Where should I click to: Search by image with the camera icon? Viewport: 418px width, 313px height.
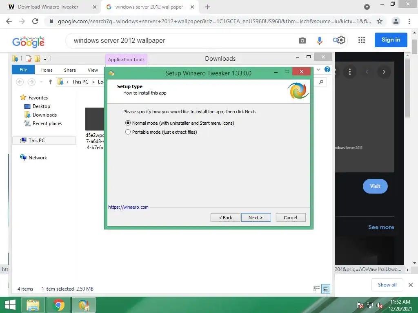point(302,40)
